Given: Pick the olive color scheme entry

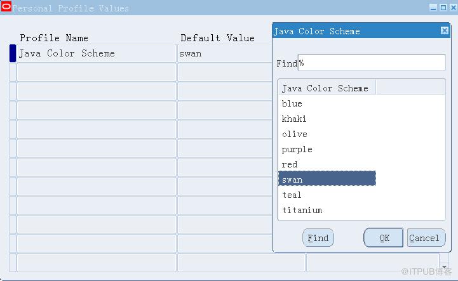Looking at the screenshot, I should [294, 134].
